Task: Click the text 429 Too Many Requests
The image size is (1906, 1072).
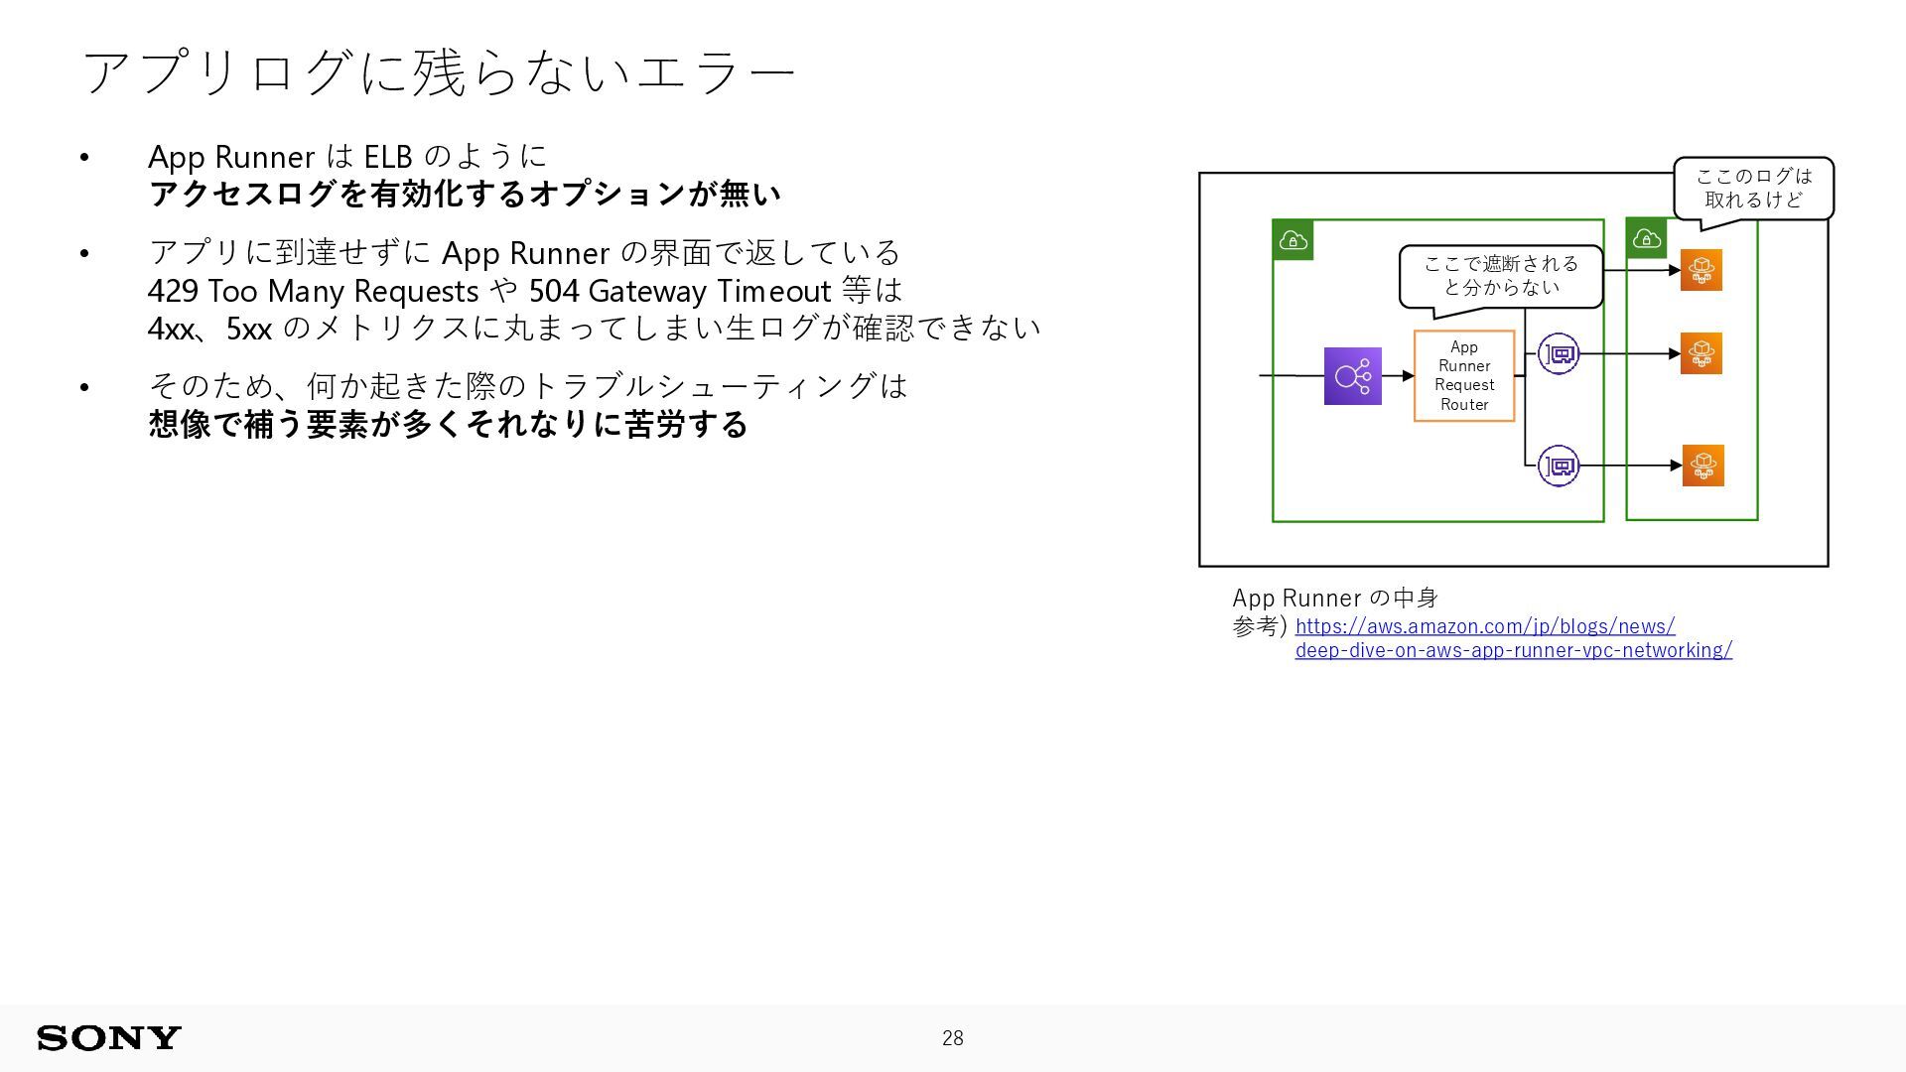Action: [314, 291]
